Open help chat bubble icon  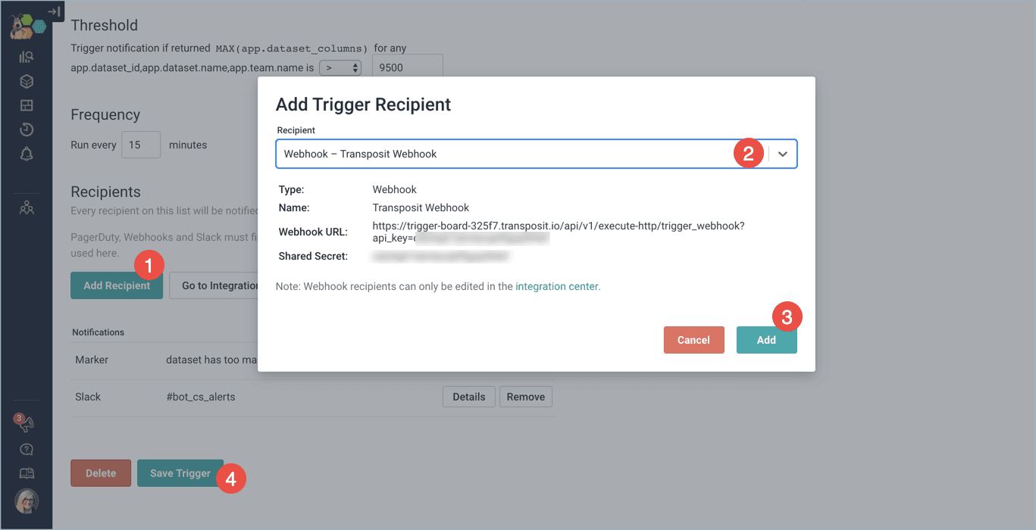point(27,450)
